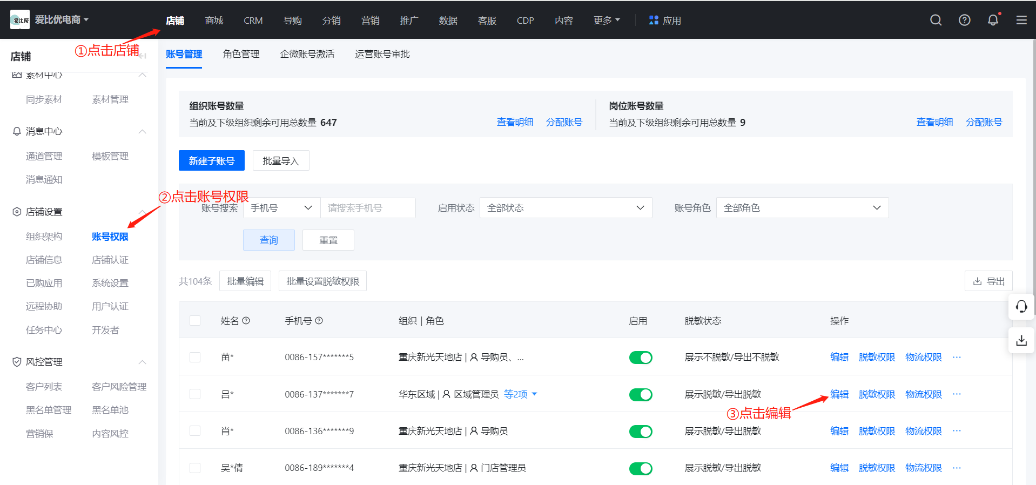Open the search icon in top bar
This screenshot has width=1036, height=485.
tap(936, 20)
